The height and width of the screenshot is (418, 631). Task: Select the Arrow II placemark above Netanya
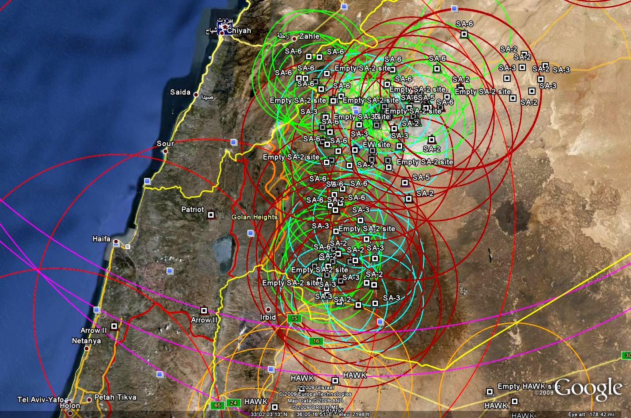114,326
